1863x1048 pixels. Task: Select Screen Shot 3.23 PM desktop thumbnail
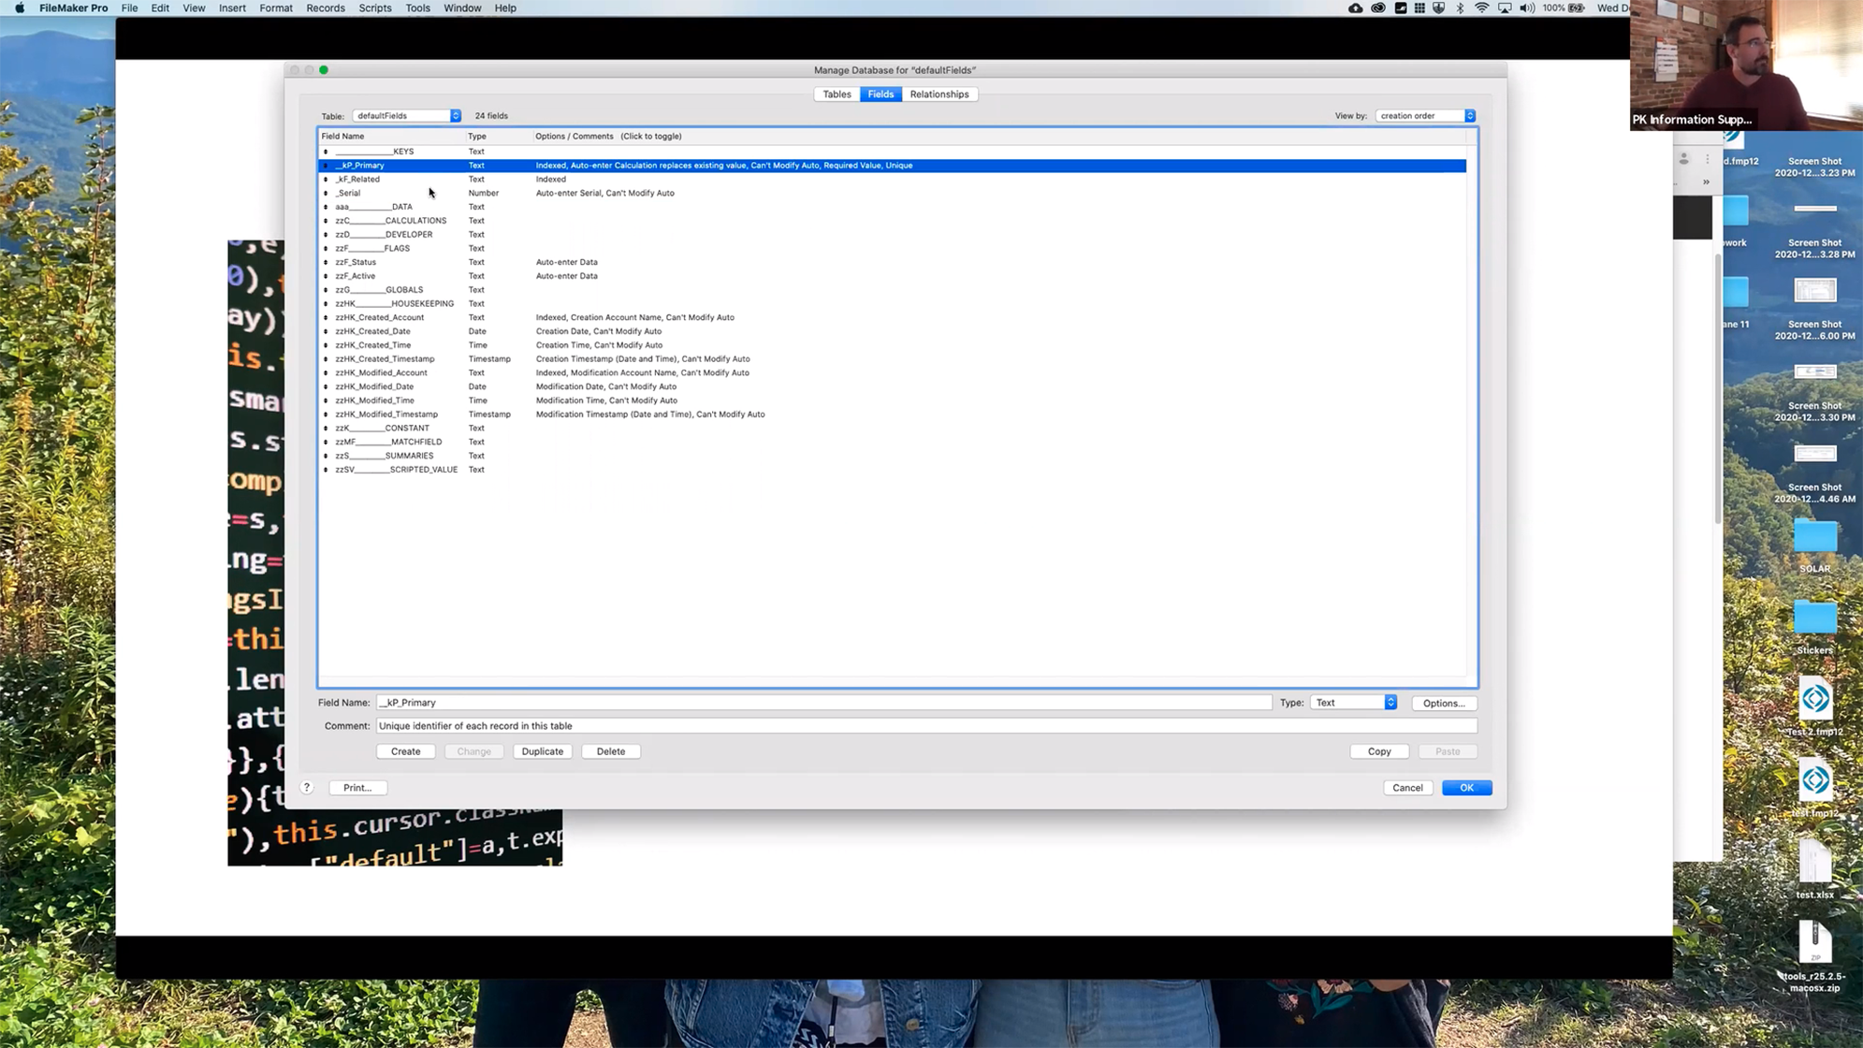click(x=1815, y=167)
